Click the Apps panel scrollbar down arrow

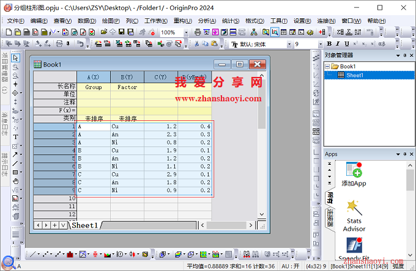coord(410,255)
